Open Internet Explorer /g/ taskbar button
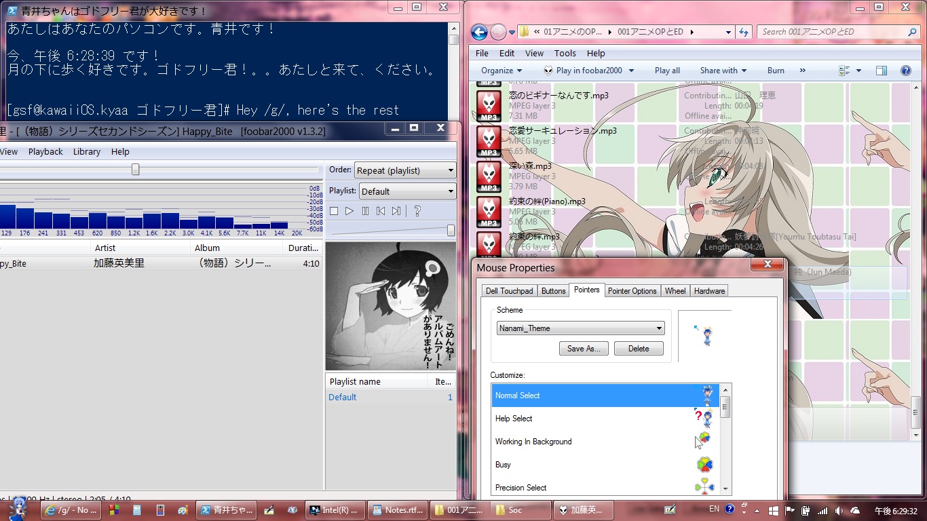 [70, 510]
